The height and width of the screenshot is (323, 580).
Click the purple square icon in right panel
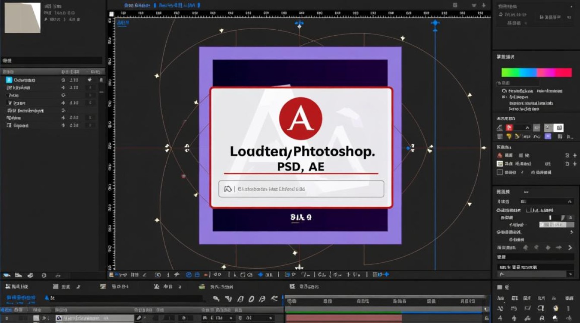point(548,137)
